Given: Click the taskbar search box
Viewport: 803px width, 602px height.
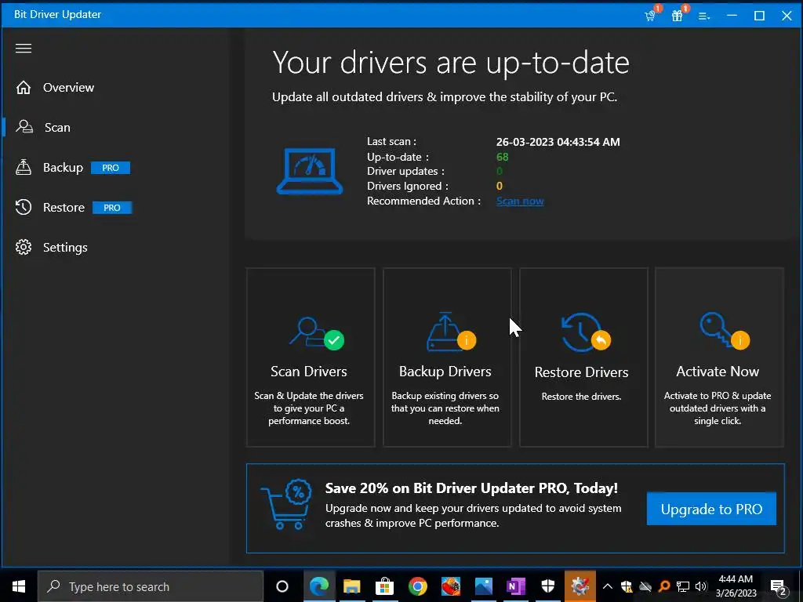Looking at the screenshot, I should coord(150,586).
